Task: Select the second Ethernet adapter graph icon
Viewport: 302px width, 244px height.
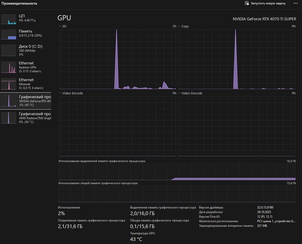Action: click(9, 84)
